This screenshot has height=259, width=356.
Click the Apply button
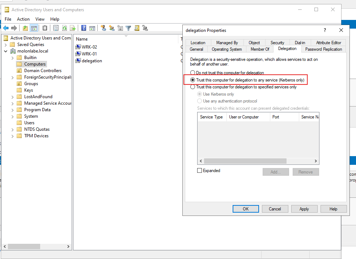coord(304,209)
